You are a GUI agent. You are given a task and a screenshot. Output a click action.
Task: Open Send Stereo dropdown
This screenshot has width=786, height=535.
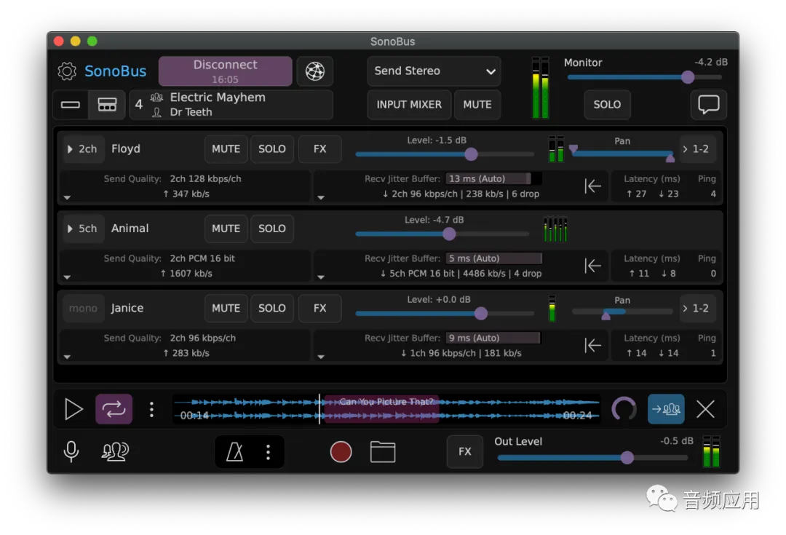click(x=434, y=71)
